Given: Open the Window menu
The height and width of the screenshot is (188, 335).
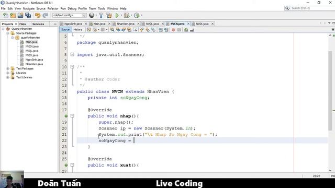Looking at the screenshot, I should coord(113,8).
